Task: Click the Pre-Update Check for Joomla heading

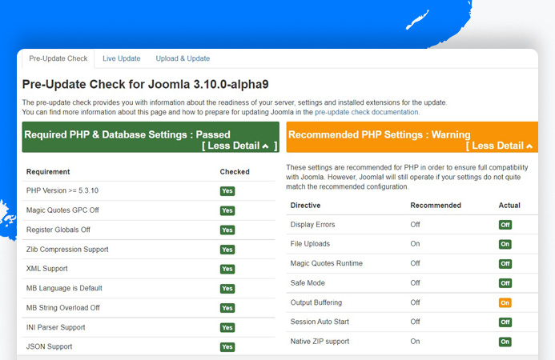Action: pyautogui.click(x=146, y=84)
